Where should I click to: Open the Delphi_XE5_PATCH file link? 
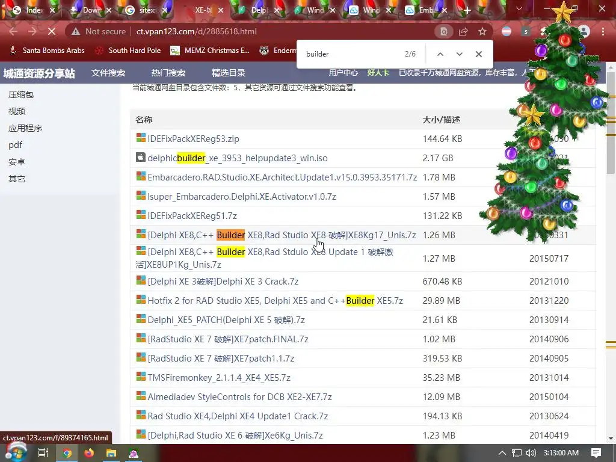click(x=226, y=320)
